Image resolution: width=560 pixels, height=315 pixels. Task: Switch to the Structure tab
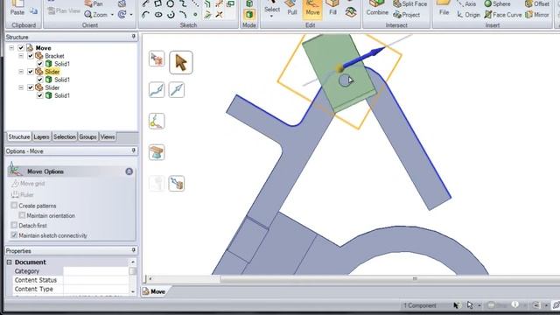[x=19, y=136]
